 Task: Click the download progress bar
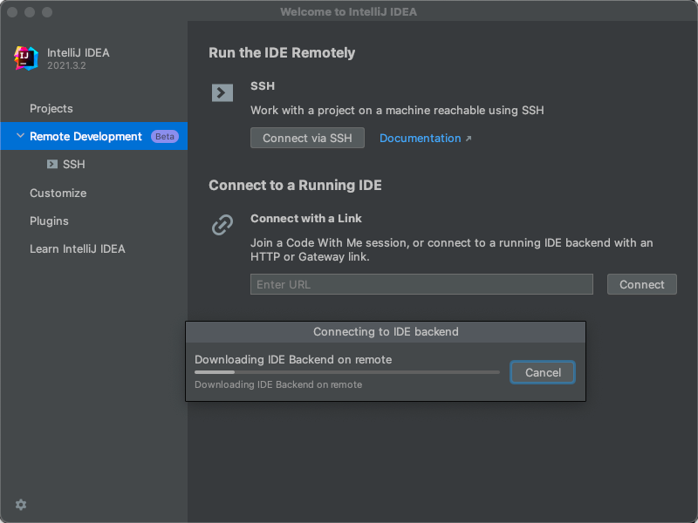pyautogui.click(x=347, y=372)
